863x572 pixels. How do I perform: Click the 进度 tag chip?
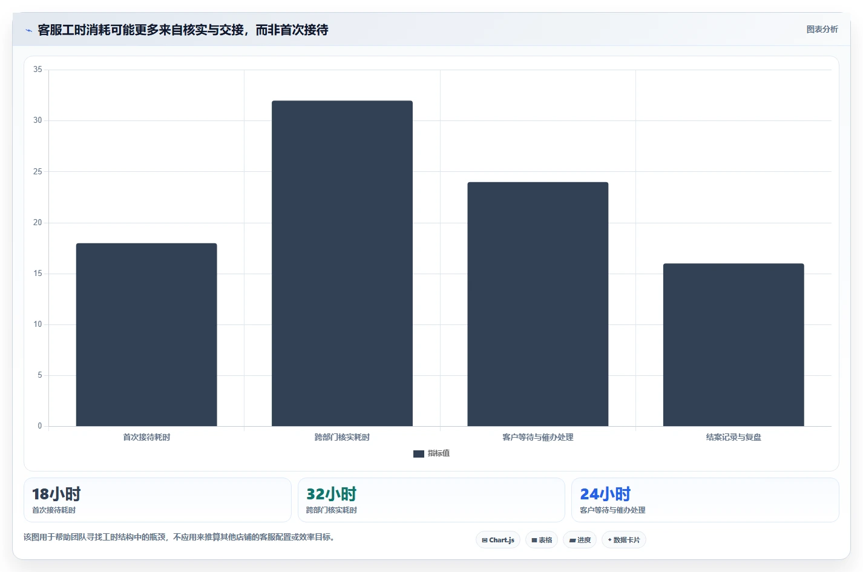580,540
